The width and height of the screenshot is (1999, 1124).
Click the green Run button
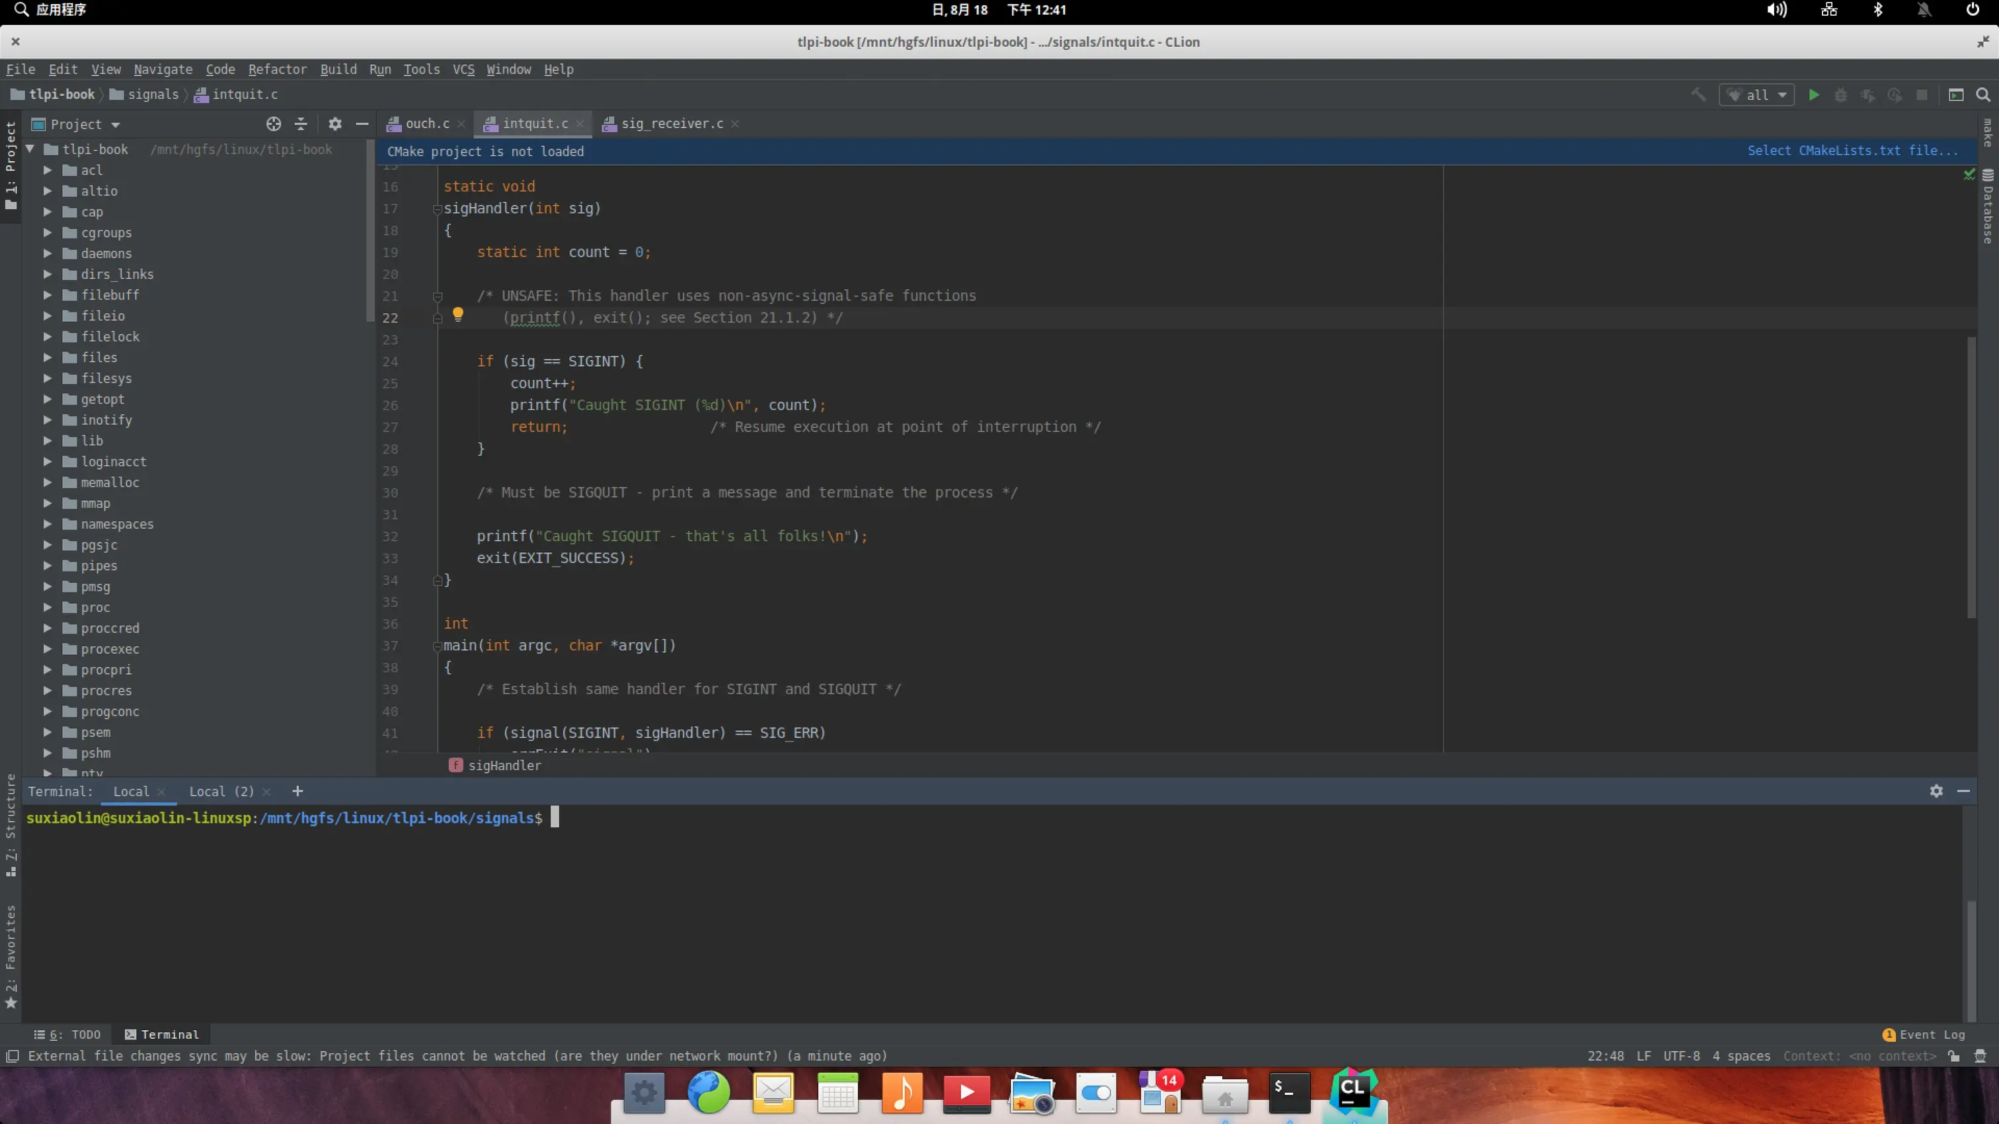[1813, 94]
